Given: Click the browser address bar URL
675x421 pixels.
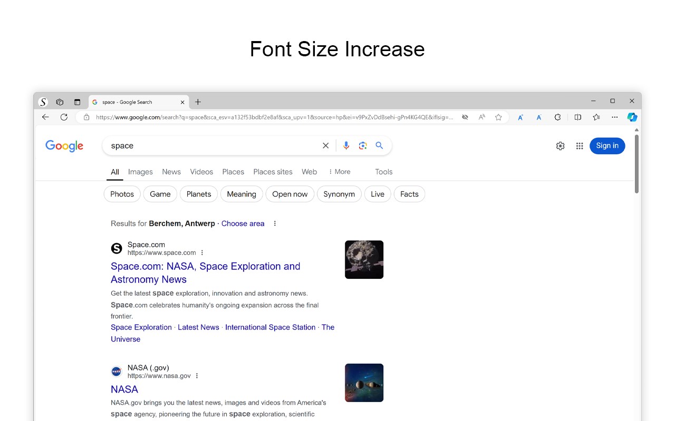Looking at the screenshot, I should 274,117.
